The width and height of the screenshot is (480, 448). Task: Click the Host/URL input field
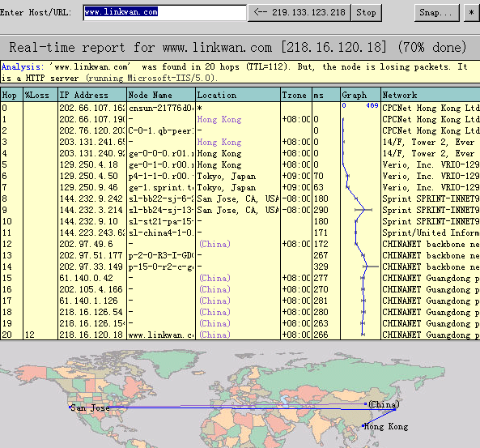click(x=164, y=13)
